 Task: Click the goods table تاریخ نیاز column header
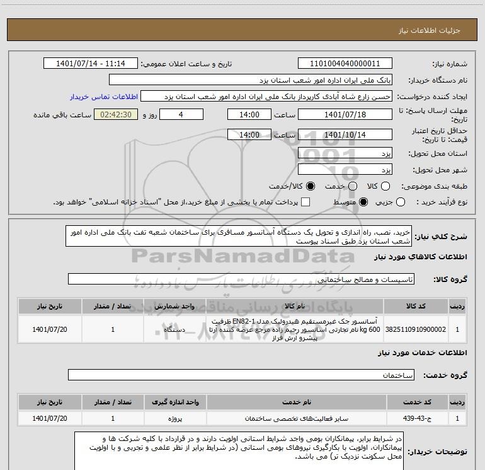(x=50, y=307)
